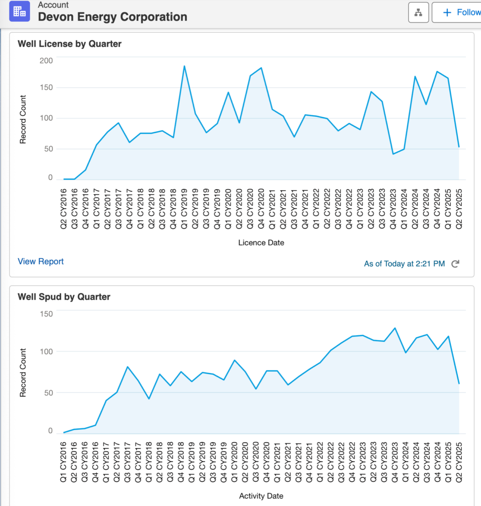Click the 50 tick on Well Spud chart

48,393
